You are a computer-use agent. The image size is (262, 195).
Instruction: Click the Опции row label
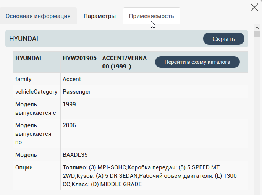[x=24, y=167]
